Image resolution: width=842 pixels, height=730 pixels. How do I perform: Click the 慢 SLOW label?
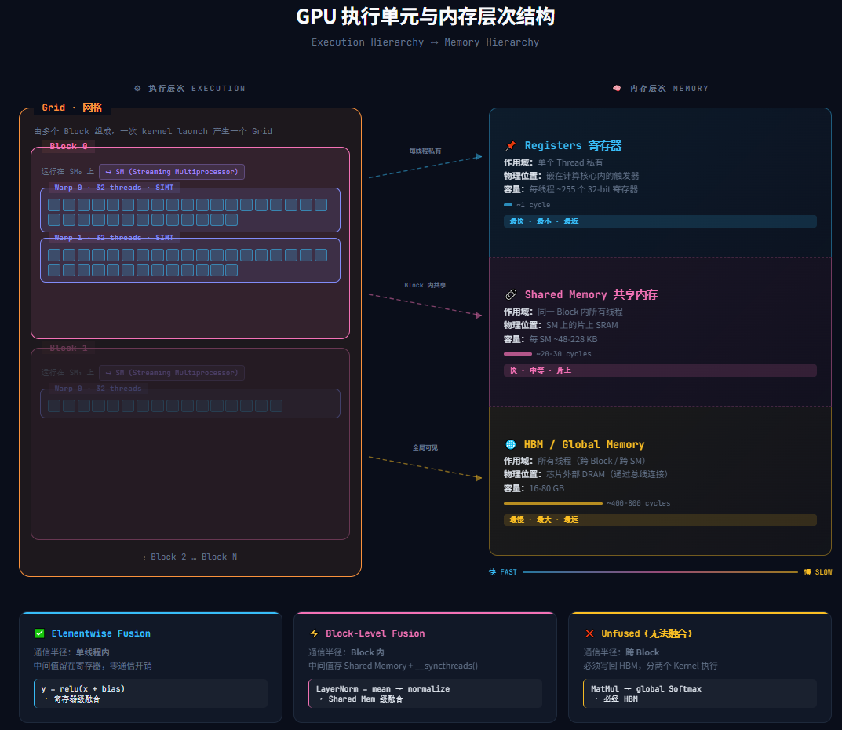pos(818,572)
